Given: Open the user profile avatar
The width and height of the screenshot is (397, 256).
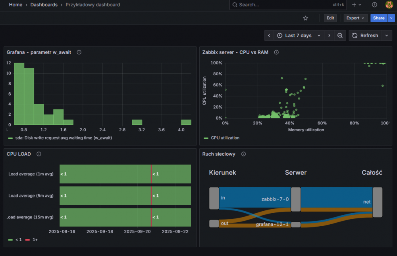Looking at the screenshot, I should (389, 5).
